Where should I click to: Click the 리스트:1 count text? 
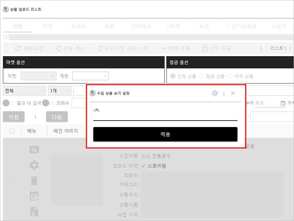(278, 48)
